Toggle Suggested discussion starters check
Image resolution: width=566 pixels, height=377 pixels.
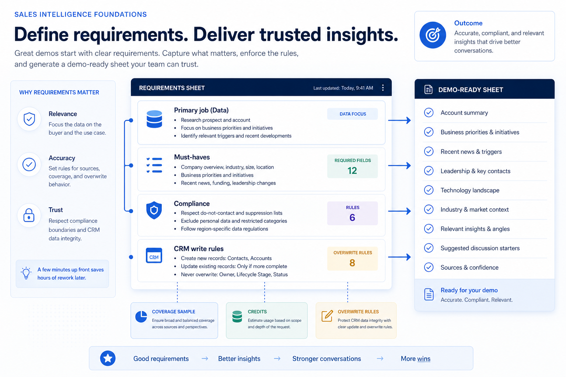(429, 248)
